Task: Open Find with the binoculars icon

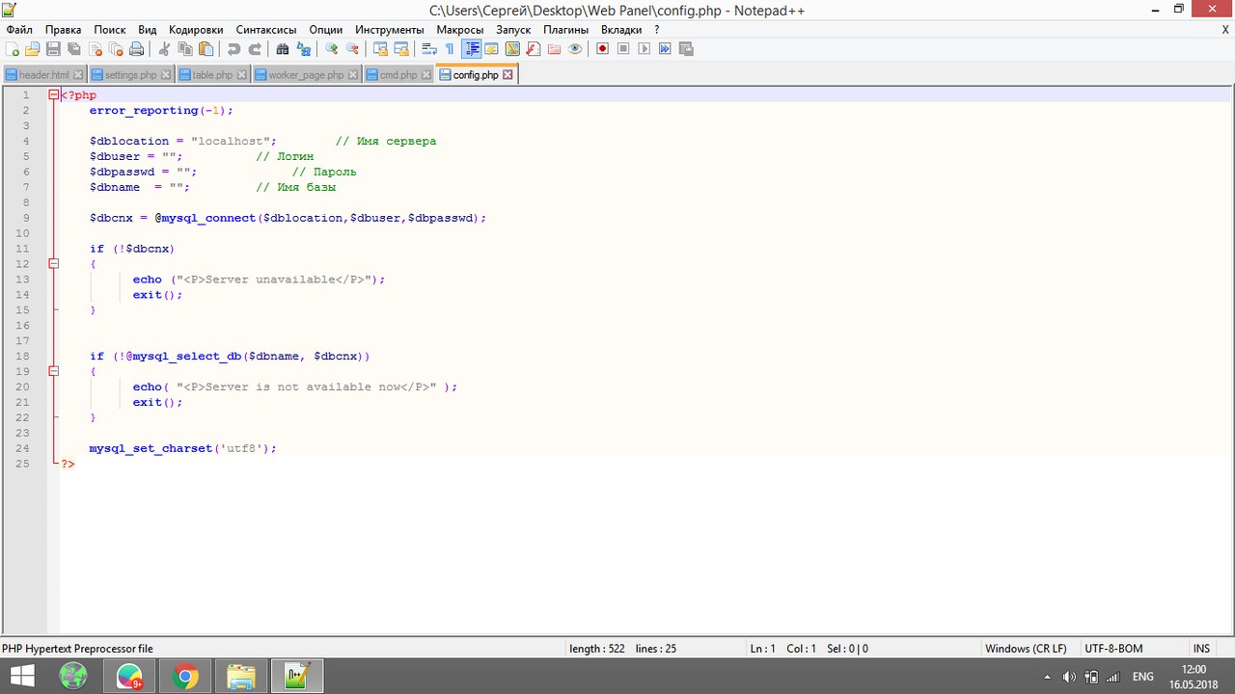Action: [283, 49]
